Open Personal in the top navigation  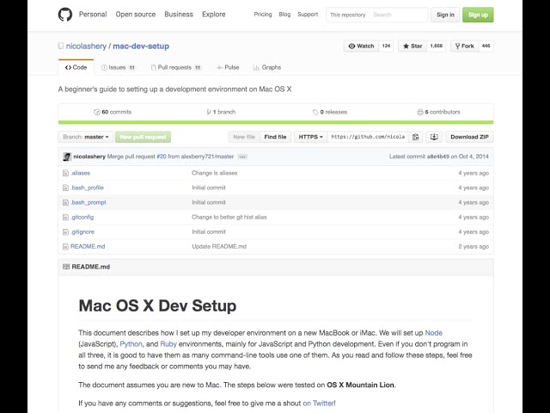click(x=93, y=15)
